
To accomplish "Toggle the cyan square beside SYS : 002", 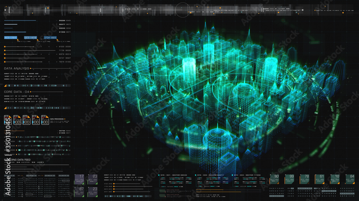I will [x=196, y=175].
